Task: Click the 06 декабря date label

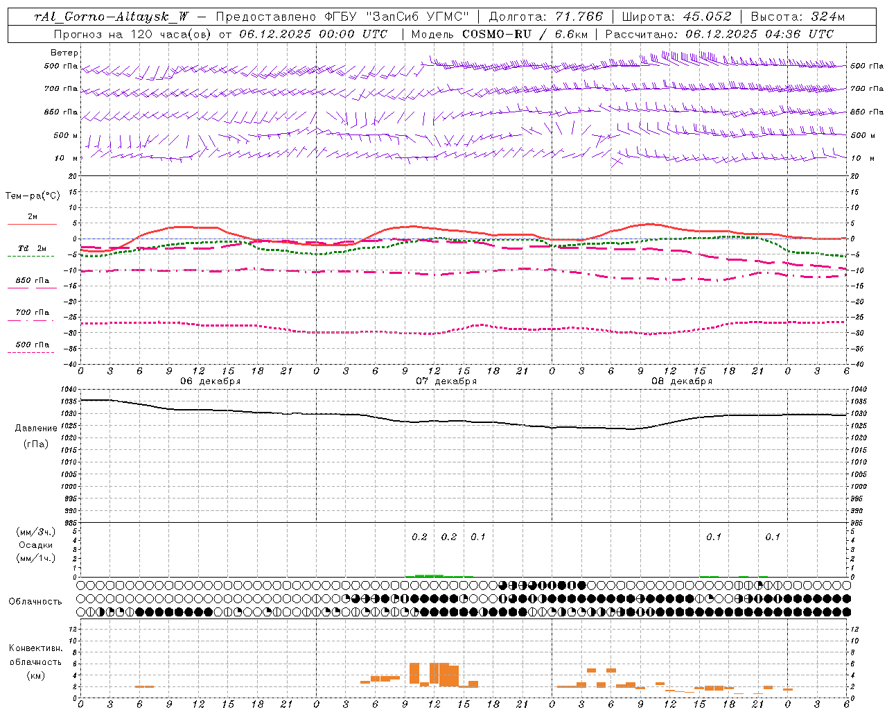Action: coord(211,381)
